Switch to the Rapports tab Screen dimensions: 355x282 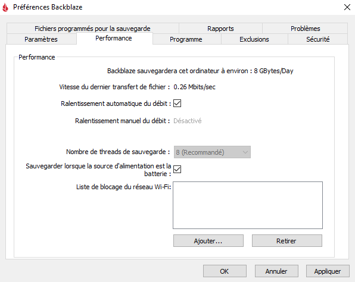tap(220, 29)
